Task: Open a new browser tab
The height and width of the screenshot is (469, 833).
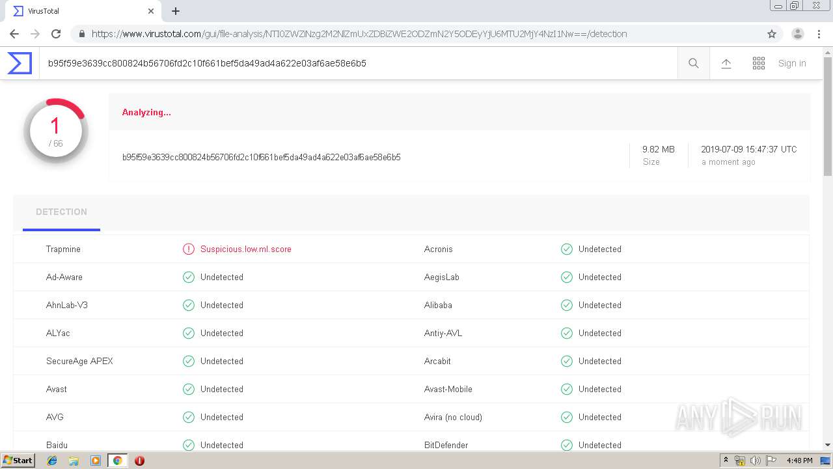Action: pos(176,11)
